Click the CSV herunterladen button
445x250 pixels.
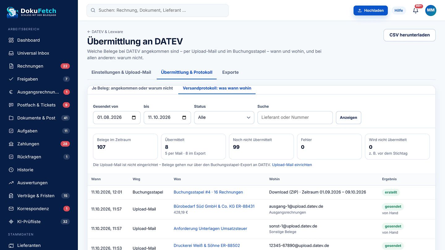tap(409, 35)
